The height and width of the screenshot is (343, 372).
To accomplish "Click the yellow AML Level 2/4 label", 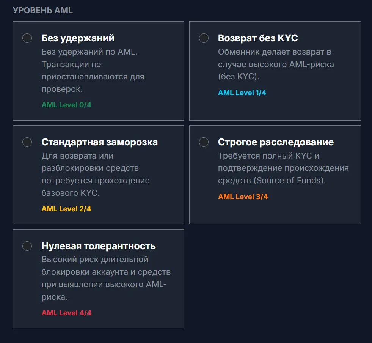I will 66,209.
